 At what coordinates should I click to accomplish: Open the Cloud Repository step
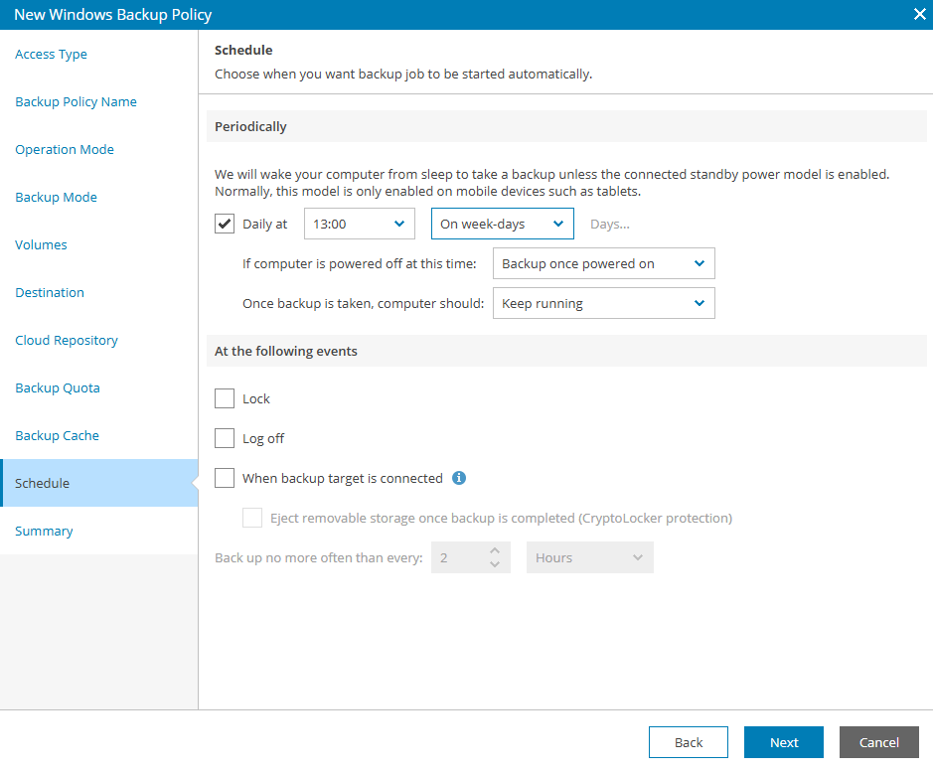(67, 341)
